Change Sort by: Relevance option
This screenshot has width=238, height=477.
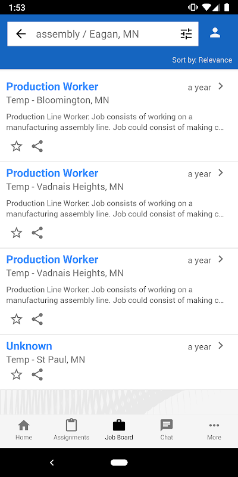[202, 60]
